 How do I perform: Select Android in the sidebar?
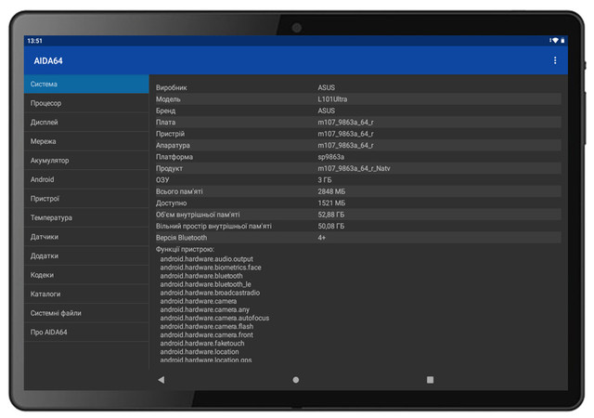point(86,179)
